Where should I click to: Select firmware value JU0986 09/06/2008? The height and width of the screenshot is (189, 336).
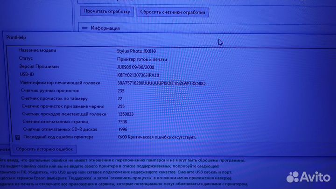pos(136,67)
